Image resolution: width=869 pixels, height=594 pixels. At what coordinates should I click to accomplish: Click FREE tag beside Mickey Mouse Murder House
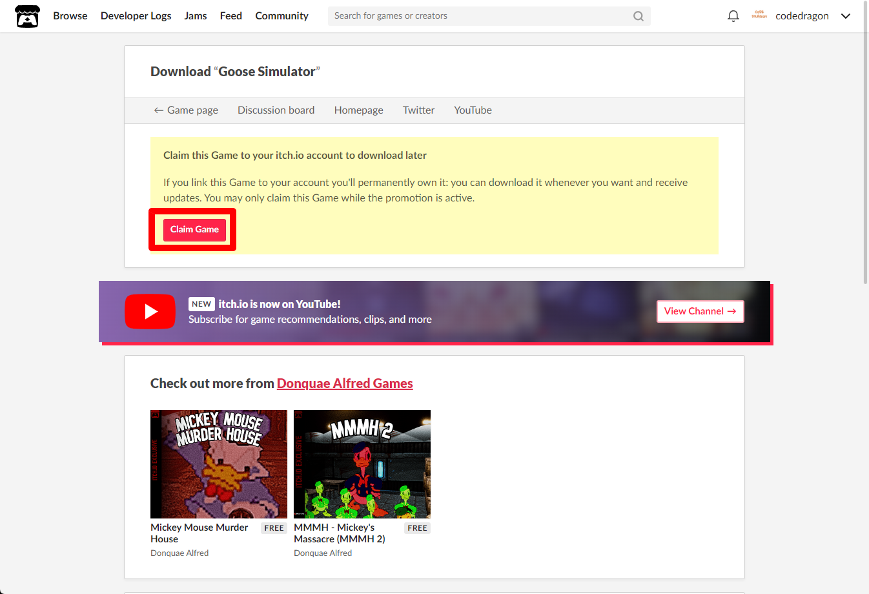click(274, 528)
